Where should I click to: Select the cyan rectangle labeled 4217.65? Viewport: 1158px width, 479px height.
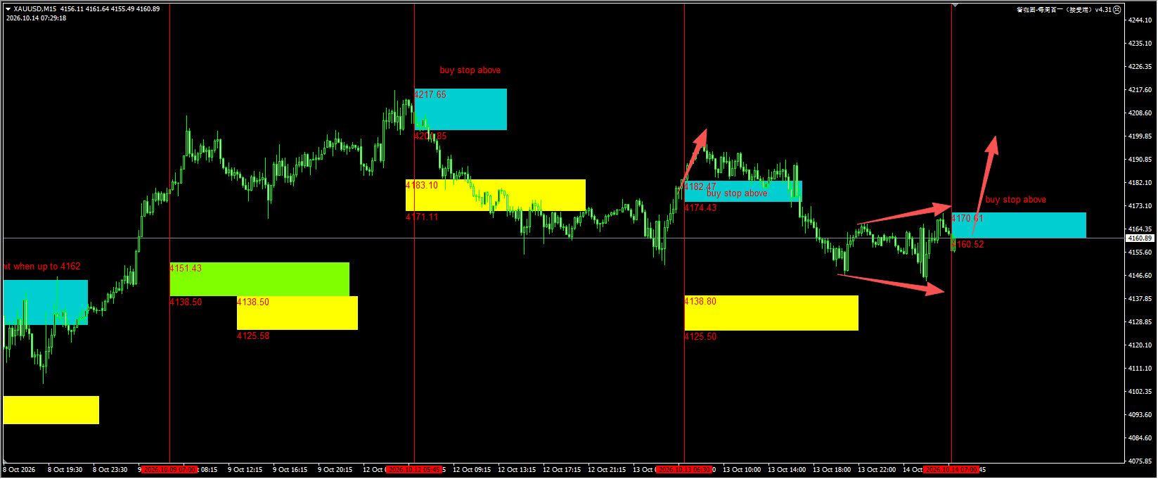461,109
